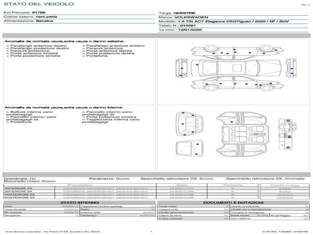Click the "Pneumatico" column header

[80, 185]
